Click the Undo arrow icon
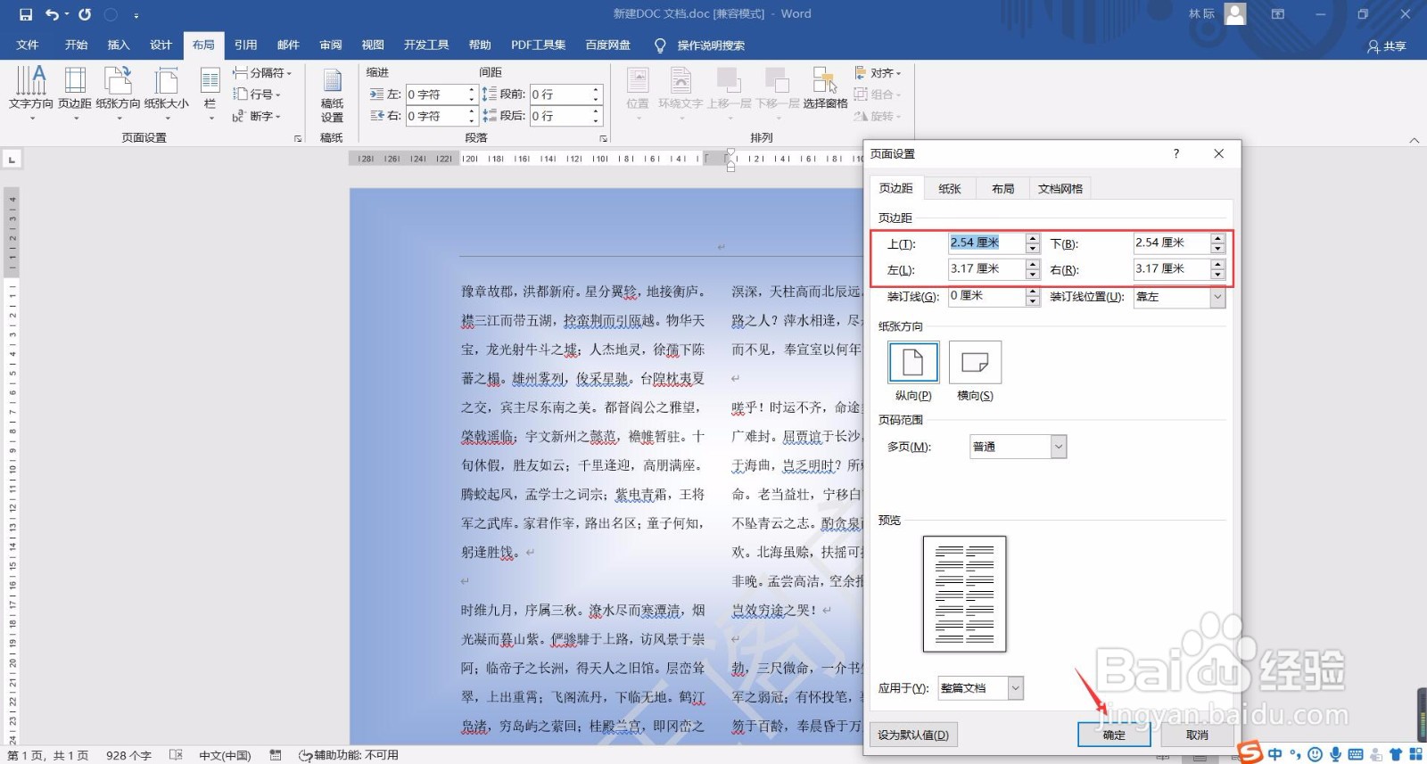Image resolution: width=1427 pixels, height=764 pixels. [53, 14]
